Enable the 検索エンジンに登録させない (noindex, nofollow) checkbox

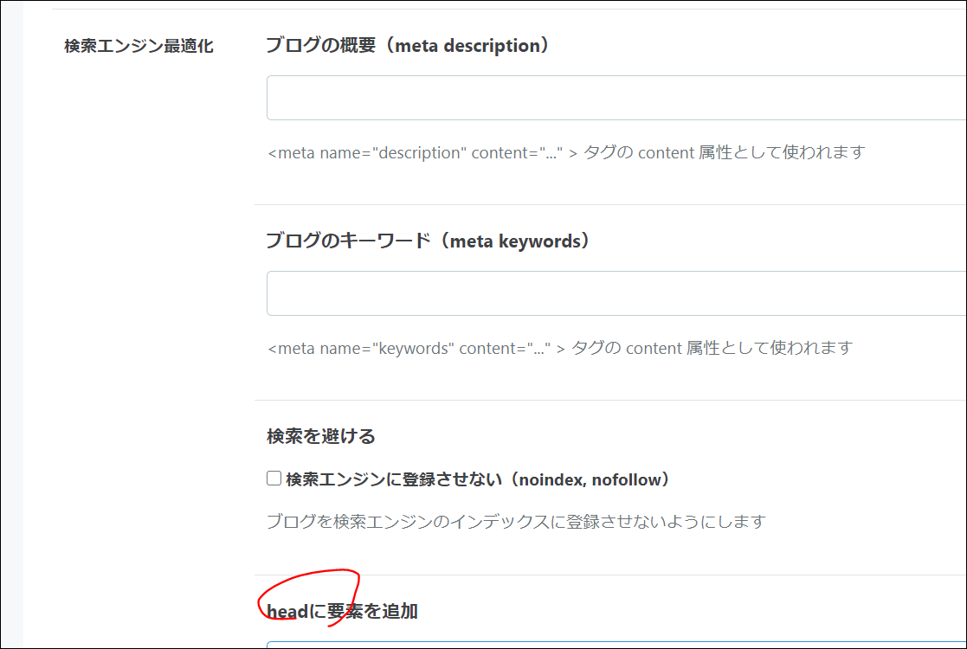coord(273,478)
